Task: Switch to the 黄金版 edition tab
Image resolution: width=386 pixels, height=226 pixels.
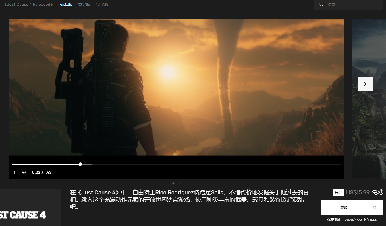Action: 84,5
